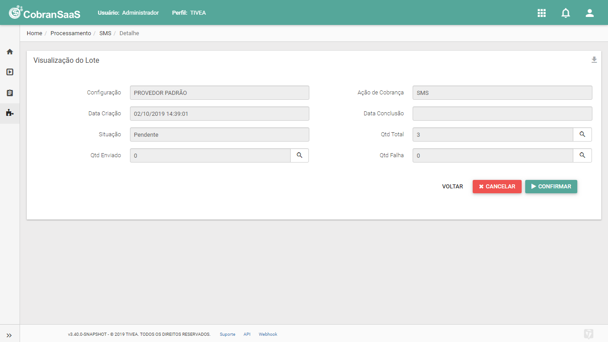Search details for Qtd Enviado
The image size is (608, 342).
click(300, 155)
